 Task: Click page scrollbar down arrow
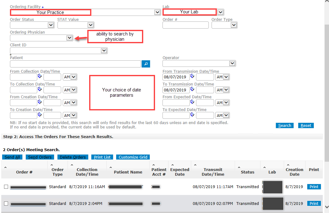(x=327, y=207)
